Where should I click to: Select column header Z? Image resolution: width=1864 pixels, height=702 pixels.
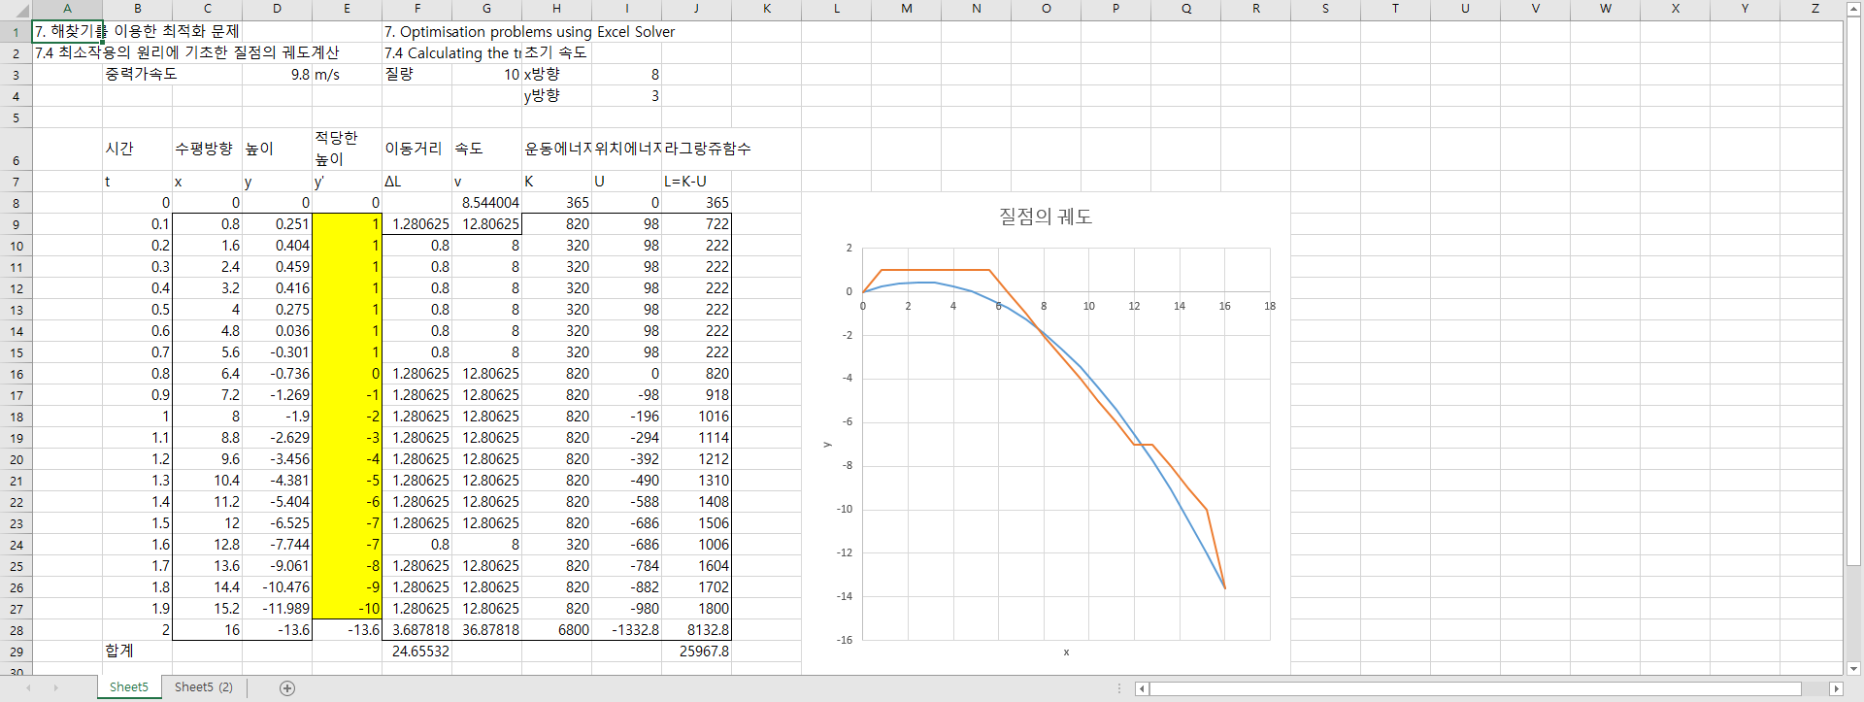click(1814, 9)
